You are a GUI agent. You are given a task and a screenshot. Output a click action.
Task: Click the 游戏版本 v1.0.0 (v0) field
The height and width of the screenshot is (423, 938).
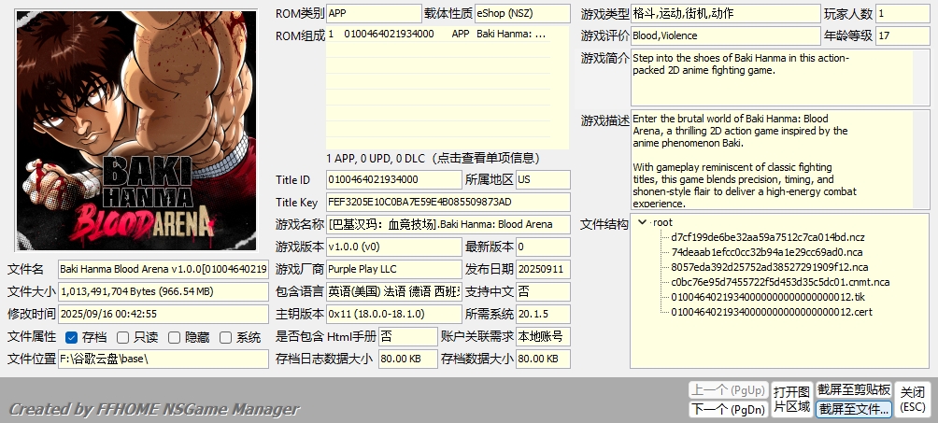394,247
